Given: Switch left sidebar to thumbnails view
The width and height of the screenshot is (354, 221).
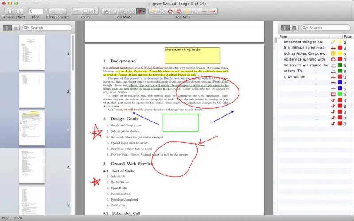Looking at the screenshot, I should point(7,28).
